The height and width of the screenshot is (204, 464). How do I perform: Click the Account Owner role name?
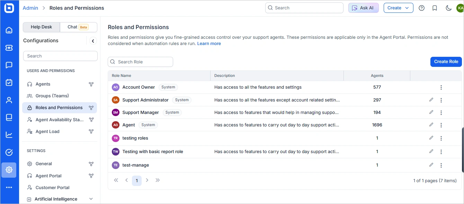tap(139, 87)
